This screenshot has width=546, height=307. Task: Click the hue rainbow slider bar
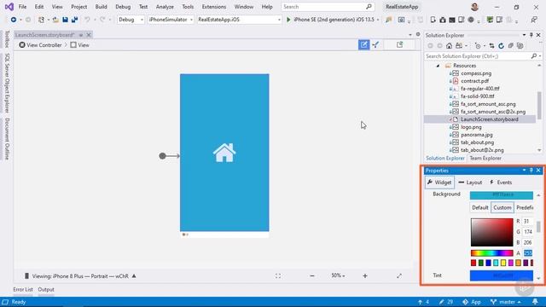tap(491, 253)
